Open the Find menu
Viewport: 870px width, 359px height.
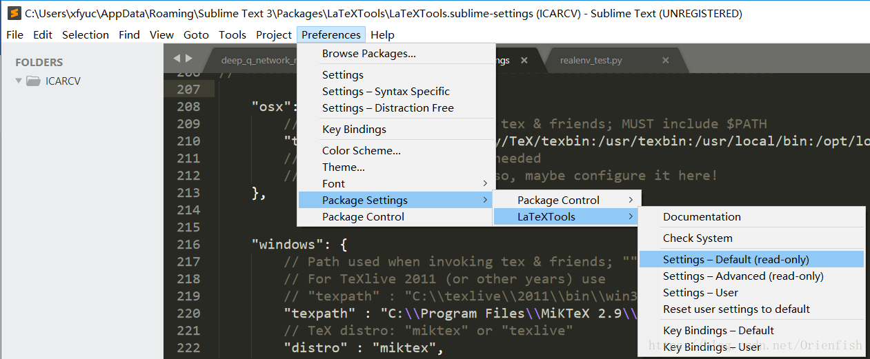tap(129, 34)
